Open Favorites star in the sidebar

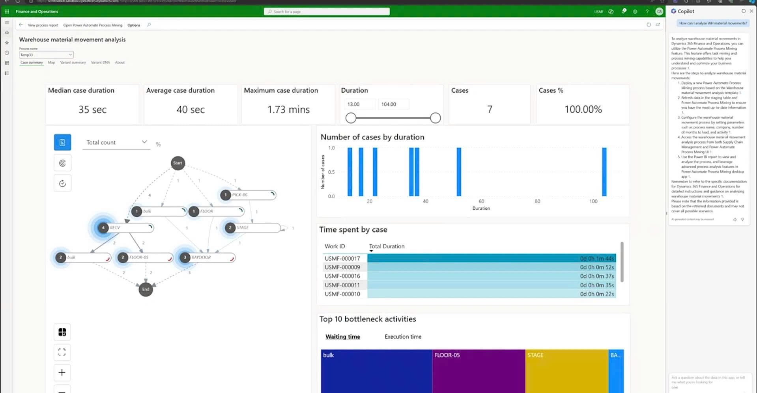[x=7, y=43]
